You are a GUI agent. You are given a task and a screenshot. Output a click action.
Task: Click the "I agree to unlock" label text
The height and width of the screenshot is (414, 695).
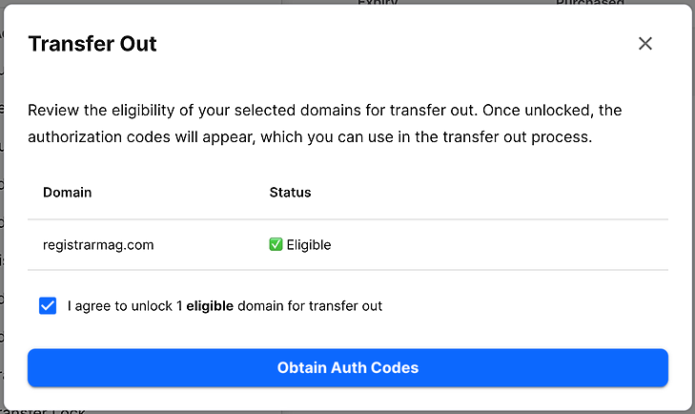120,306
